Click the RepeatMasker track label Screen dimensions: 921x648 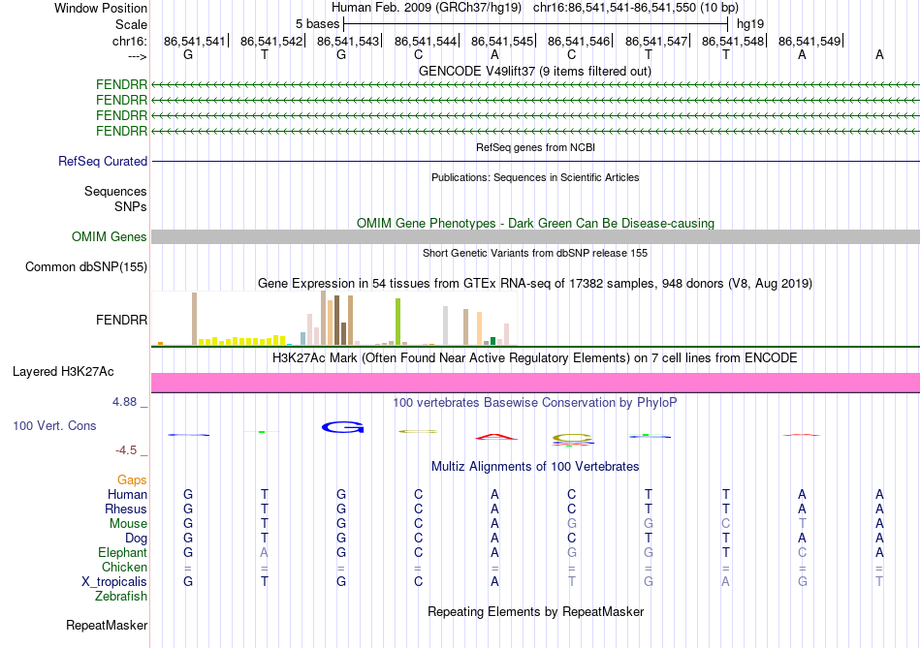pyautogui.click(x=107, y=625)
